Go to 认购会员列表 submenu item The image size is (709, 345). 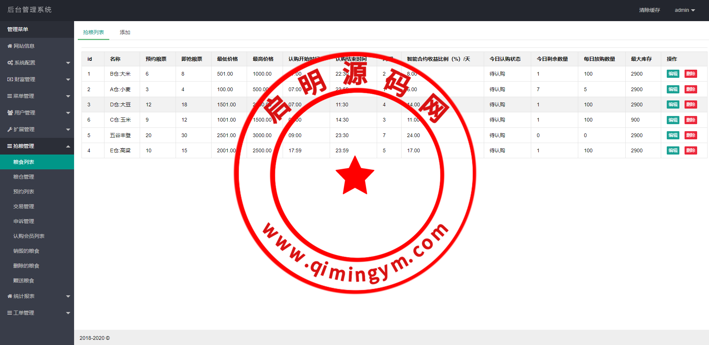[29, 236]
